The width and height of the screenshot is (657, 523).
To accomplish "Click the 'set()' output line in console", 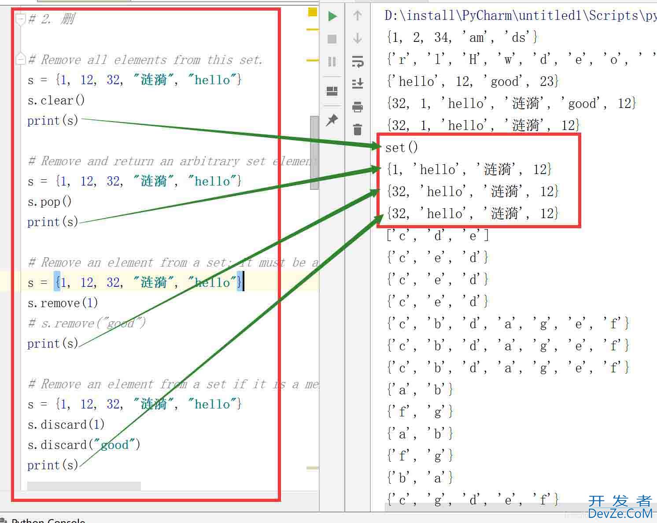I will click(401, 148).
